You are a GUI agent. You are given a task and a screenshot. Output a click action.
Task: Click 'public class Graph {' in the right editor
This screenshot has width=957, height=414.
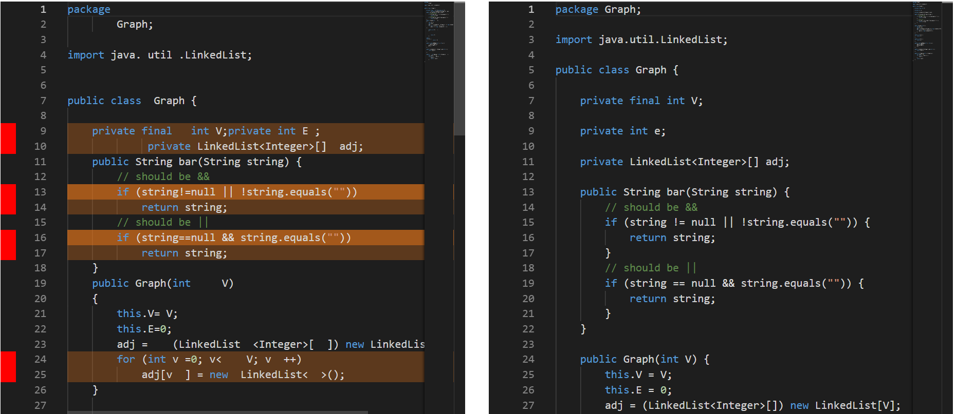pyautogui.click(x=617, y=70)
